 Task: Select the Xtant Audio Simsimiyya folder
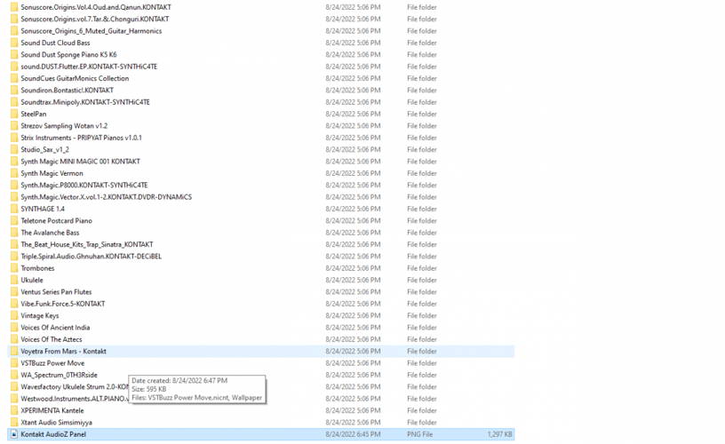point(56,423)
